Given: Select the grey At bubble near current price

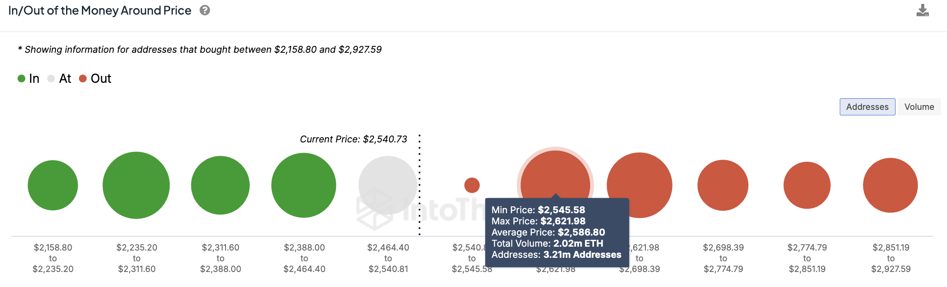Looking at the screenshot, I should [x=388, y=185].
